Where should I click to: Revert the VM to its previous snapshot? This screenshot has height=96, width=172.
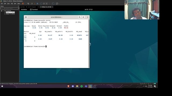tap(35, 3)
